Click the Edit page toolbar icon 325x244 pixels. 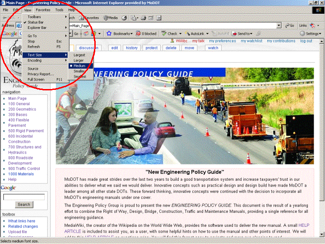151,18
